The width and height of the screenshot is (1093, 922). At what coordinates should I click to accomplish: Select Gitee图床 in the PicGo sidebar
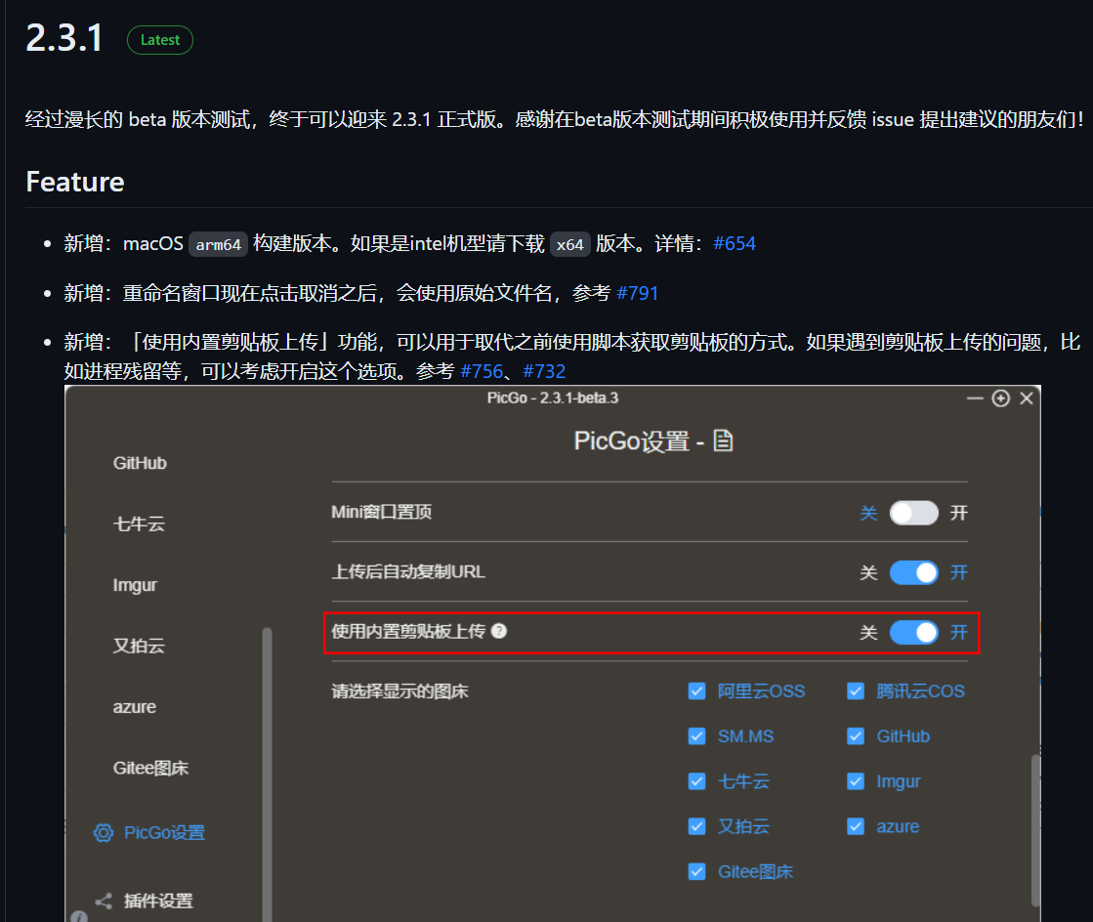coord(150,768)
